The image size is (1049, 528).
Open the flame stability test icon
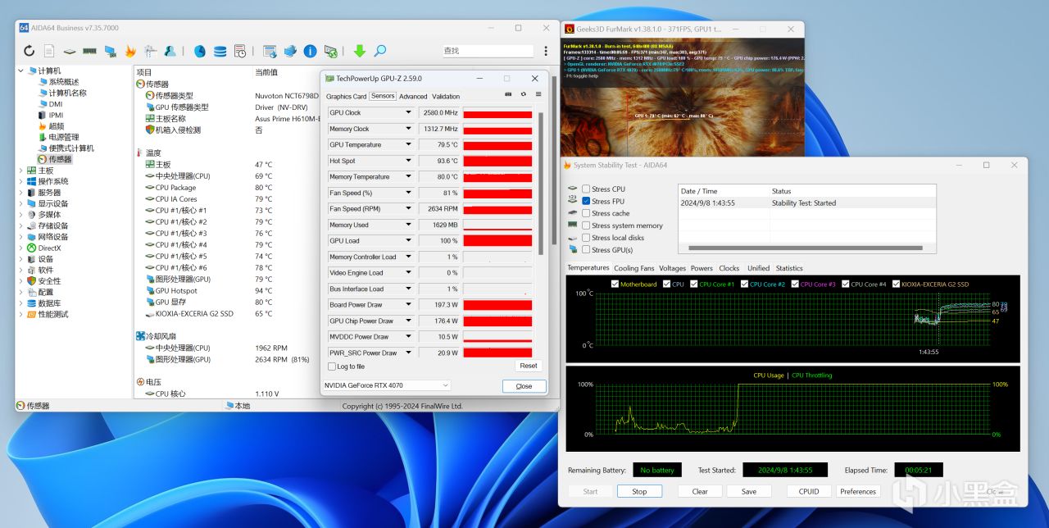(x=130, y=51)
